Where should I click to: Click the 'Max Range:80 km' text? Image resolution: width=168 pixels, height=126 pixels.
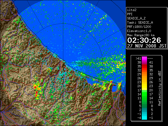coord(141,35)
